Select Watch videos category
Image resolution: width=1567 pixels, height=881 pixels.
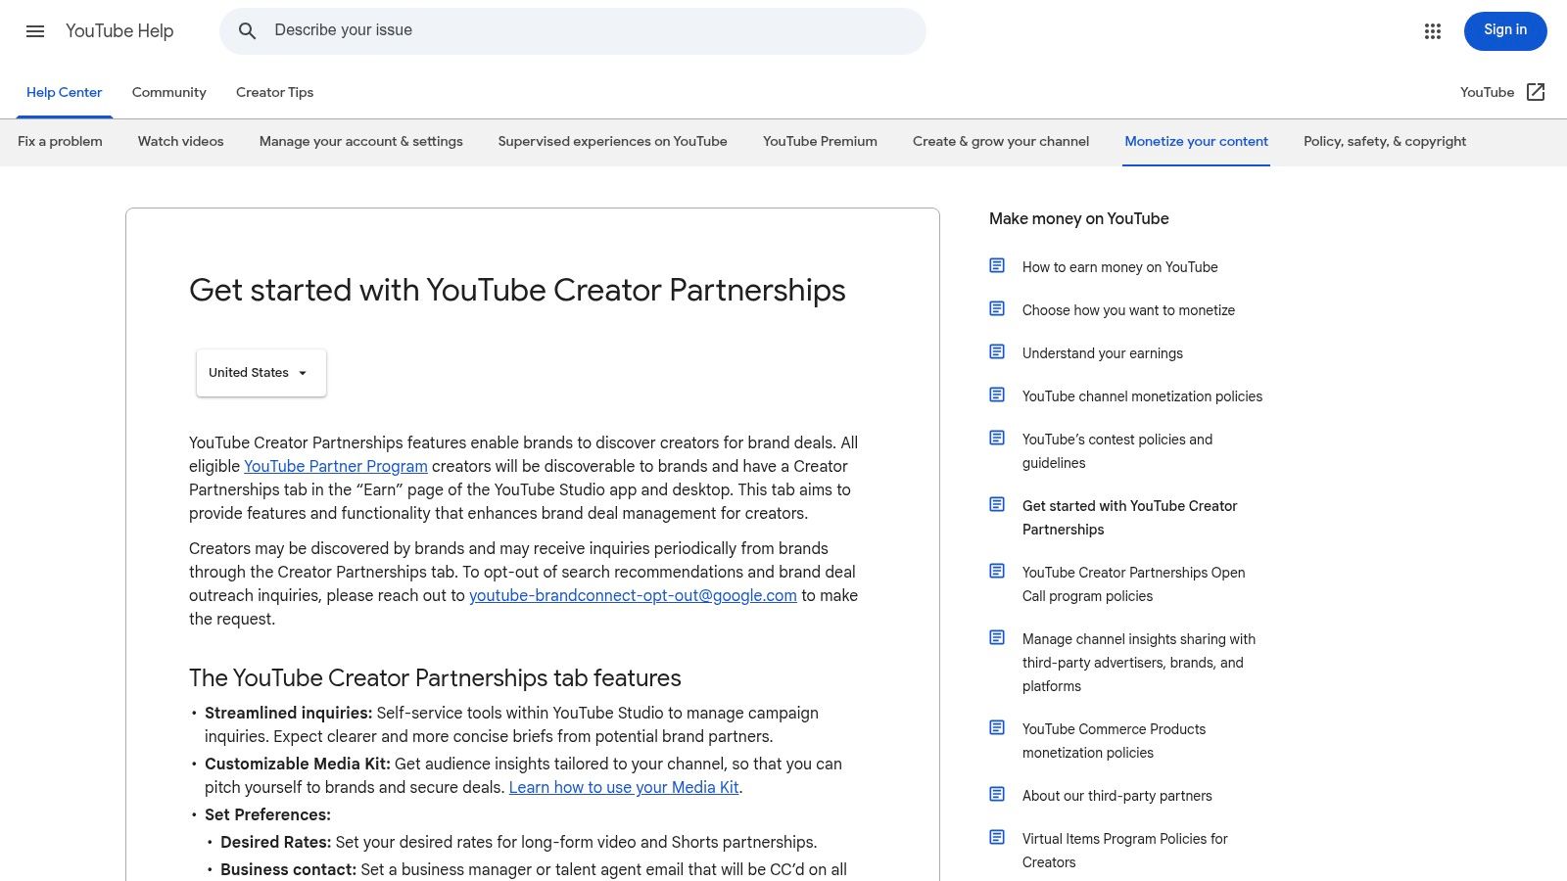click(x=181, y=141)
